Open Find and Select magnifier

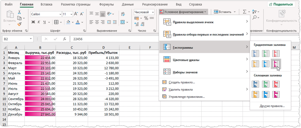[255, 18]
